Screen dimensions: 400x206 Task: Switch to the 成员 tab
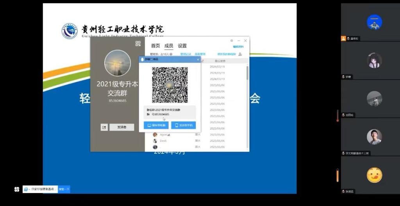click(x=169, y=46)
